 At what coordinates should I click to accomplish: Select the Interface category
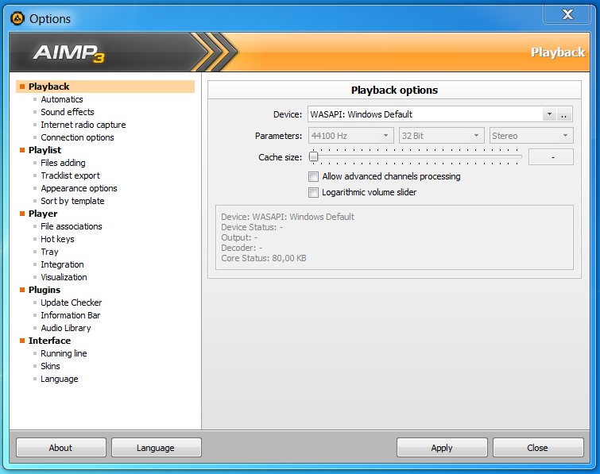(49, 341)
